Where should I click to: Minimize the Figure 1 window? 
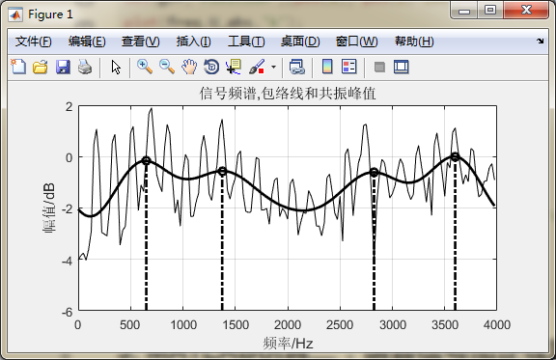(463, 12)
